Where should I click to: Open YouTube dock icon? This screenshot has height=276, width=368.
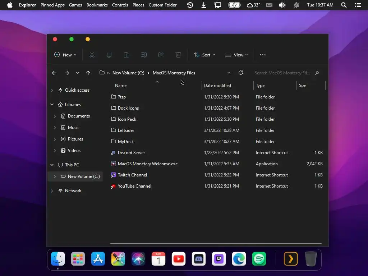[x=179, y=259]
